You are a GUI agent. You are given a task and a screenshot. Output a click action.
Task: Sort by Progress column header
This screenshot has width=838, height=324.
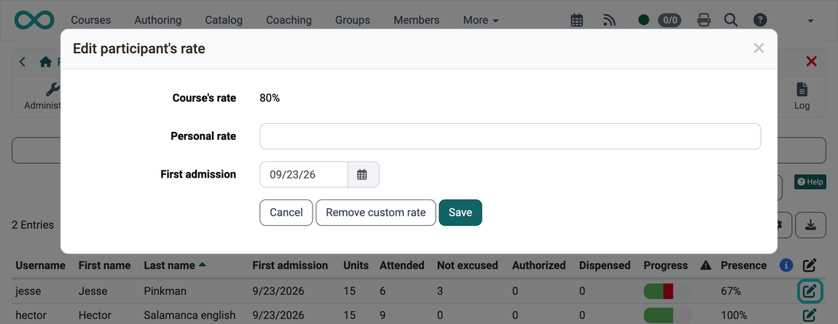665,265
